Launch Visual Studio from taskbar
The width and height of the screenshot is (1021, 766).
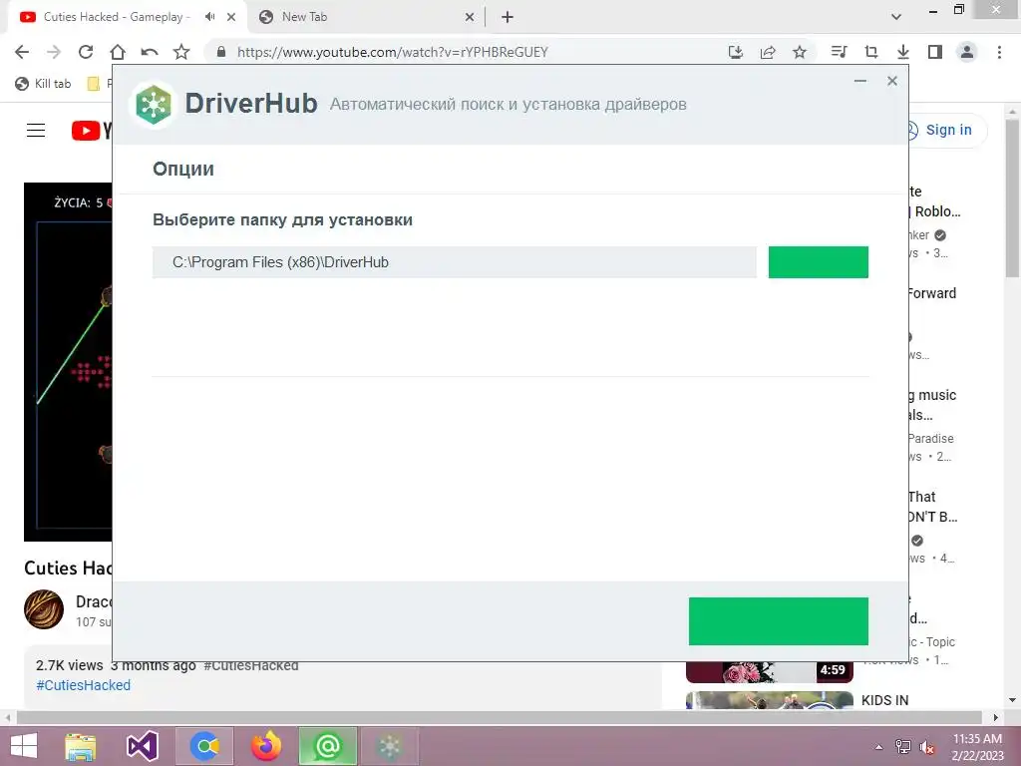142,746
